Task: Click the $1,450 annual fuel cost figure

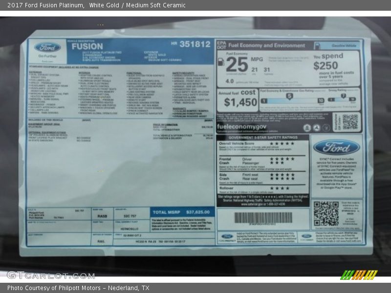Action: click(x=240, y=102)
